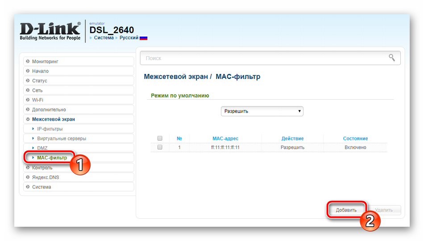Click arrow icon beside Дополнительно

tap(28, 109)
